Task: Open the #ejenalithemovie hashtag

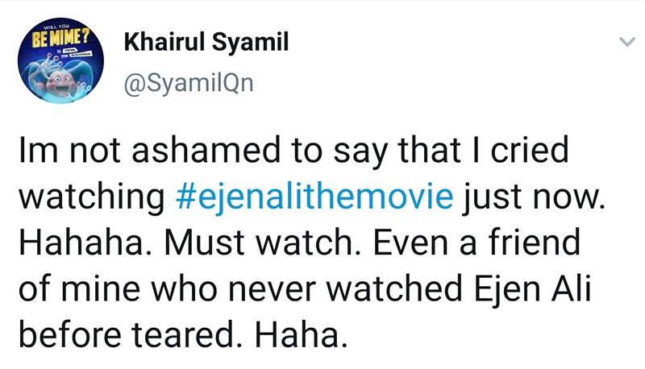Action: pos(314,197)
